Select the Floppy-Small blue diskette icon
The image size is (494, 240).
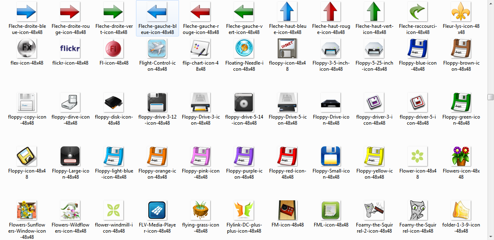tap(331, 156)
